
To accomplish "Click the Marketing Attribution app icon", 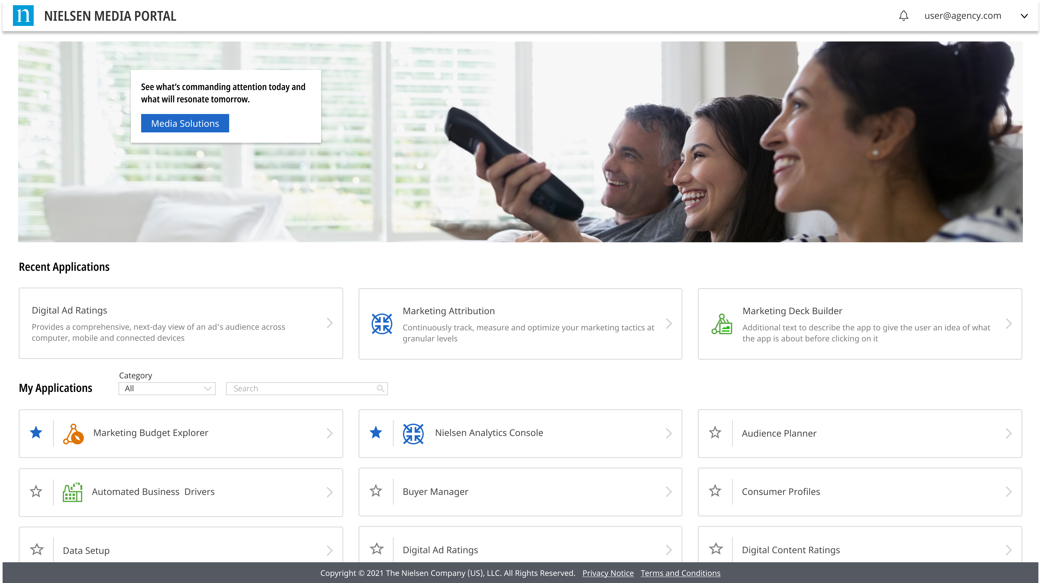I will 382,324.
